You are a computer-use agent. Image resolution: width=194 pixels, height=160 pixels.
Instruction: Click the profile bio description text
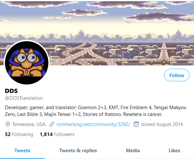coord(96,111)
